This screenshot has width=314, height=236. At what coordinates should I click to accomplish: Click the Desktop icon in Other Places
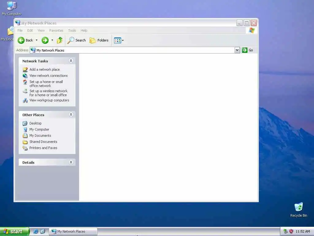click(x=25, y=124)
